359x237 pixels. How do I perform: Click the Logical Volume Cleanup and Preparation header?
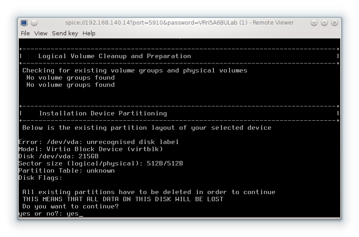tap(114, 56)
